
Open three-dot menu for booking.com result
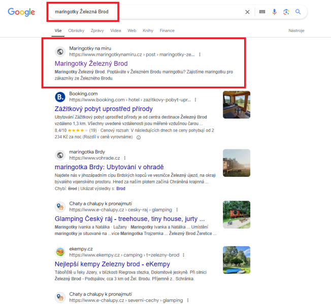(x=195, y=100)
